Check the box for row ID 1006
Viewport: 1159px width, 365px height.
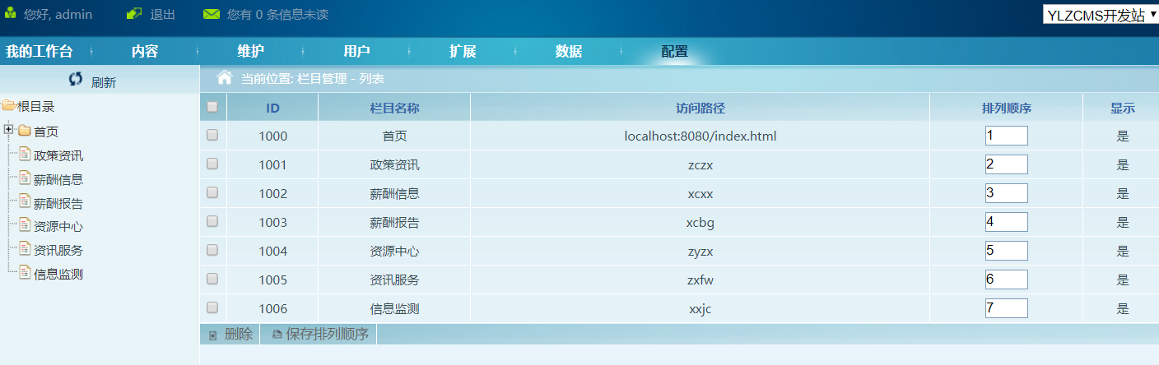pyautogui.click(x=212, y=307)
